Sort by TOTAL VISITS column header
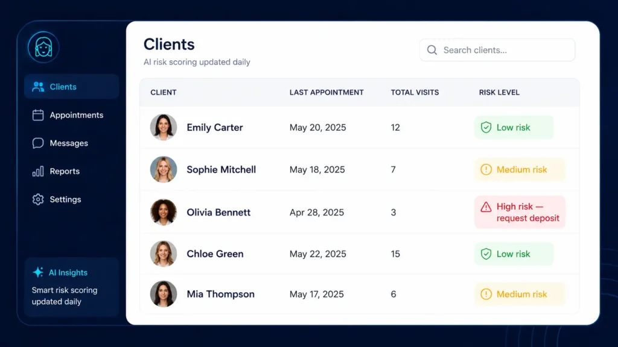The image size is (618, 347). tap(415, 92)
